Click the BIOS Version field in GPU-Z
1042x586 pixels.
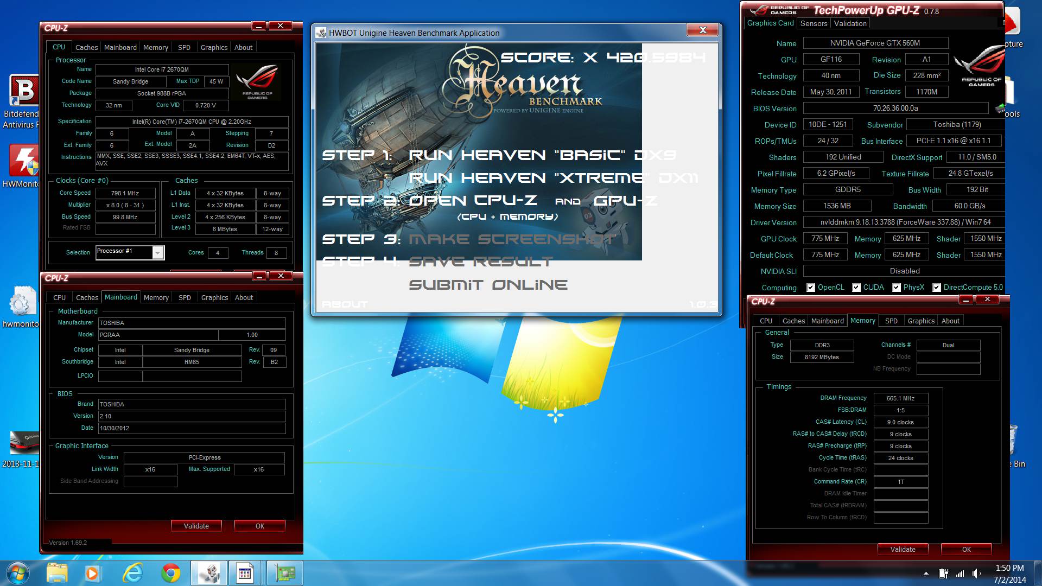pos(895,108)
